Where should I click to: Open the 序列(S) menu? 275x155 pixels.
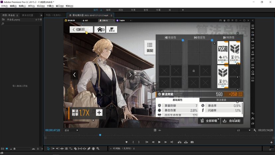click(32, 6)
